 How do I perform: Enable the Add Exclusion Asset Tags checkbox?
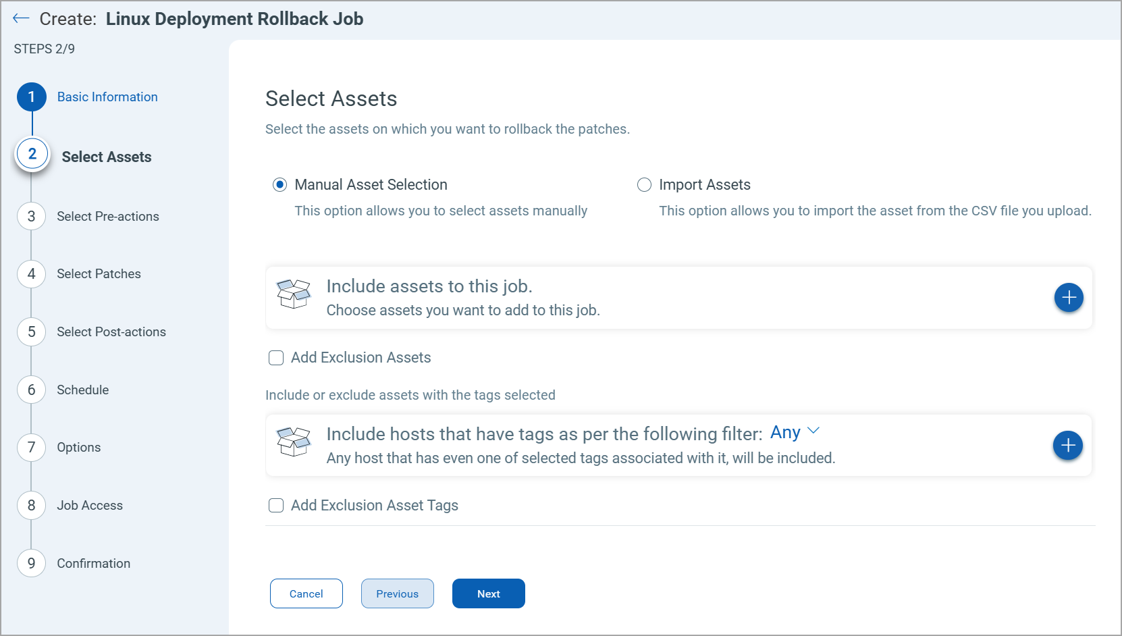click(276, 505)
